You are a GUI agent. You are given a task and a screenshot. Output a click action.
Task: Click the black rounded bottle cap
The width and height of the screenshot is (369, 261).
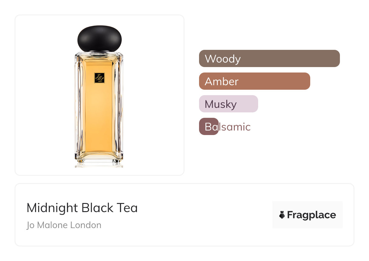99,38
